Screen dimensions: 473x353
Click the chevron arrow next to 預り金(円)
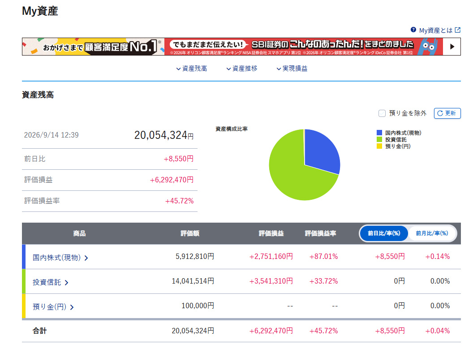pos(72,307)
